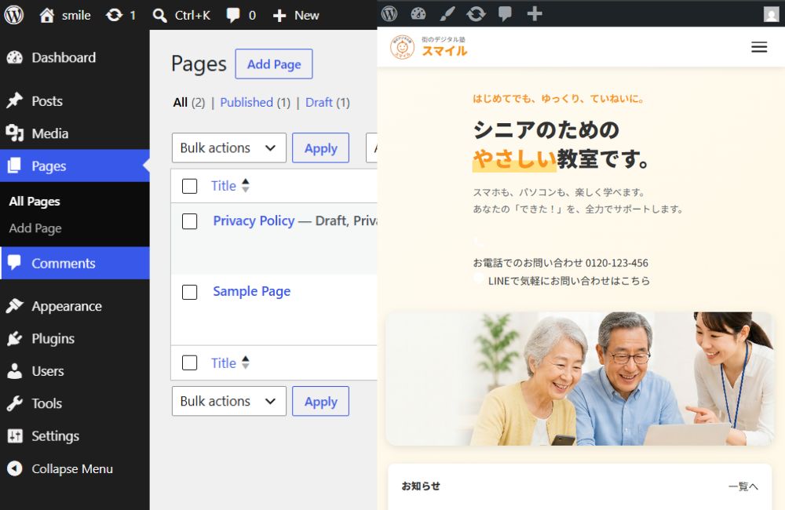Viewport: 785px width, 510px height.
Task: Open the smile site home icon
Action: point(46,16)
